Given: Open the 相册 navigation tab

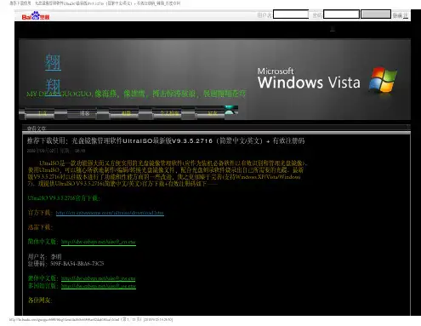Looking at the screenshot, I should pyautogui.click(x=127, y=113).
